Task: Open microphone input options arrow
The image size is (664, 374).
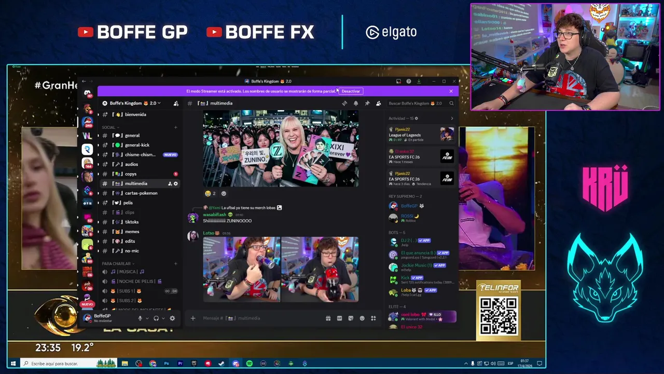Action: 147,318
